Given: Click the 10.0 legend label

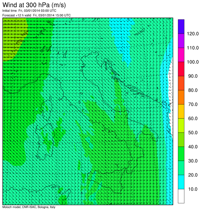Looking at the screenshot, I should (x=193, y=189).
